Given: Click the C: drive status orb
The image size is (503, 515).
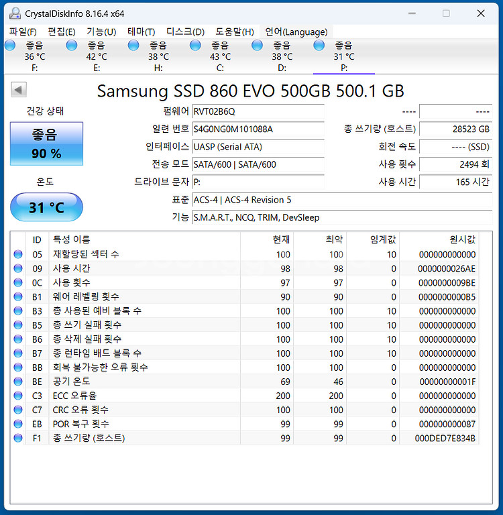Looking at the screenshot, I should pos(195,45).
